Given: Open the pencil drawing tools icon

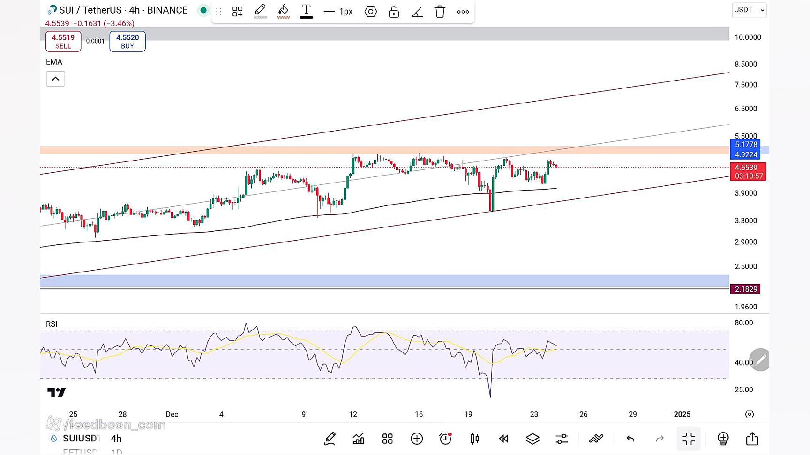Looking at the screenshot, I should point(330,439).
